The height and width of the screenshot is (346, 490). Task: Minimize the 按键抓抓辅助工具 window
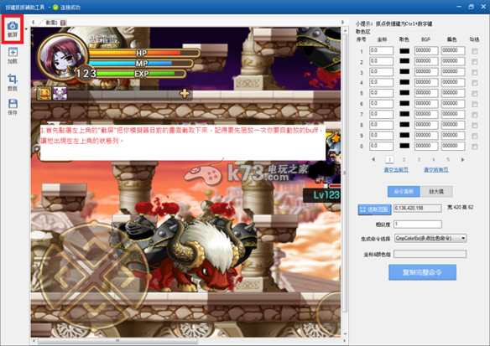[459, 7]
